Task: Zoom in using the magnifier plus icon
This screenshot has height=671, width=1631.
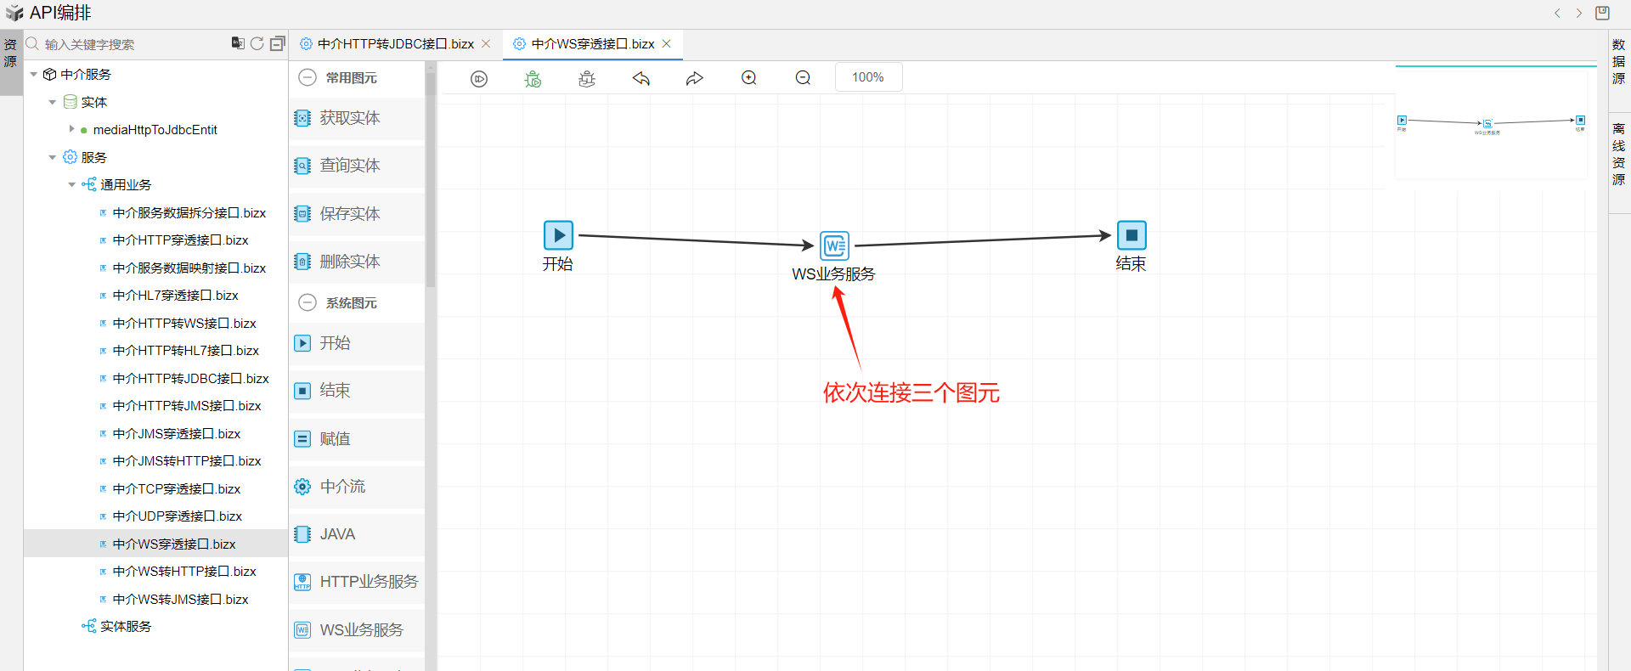Action: [x=749, y=78]
